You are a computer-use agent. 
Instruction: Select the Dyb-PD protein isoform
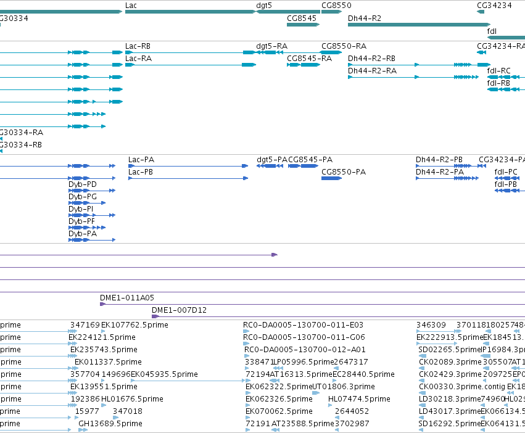pyautogui.click(x=92, y=191)
